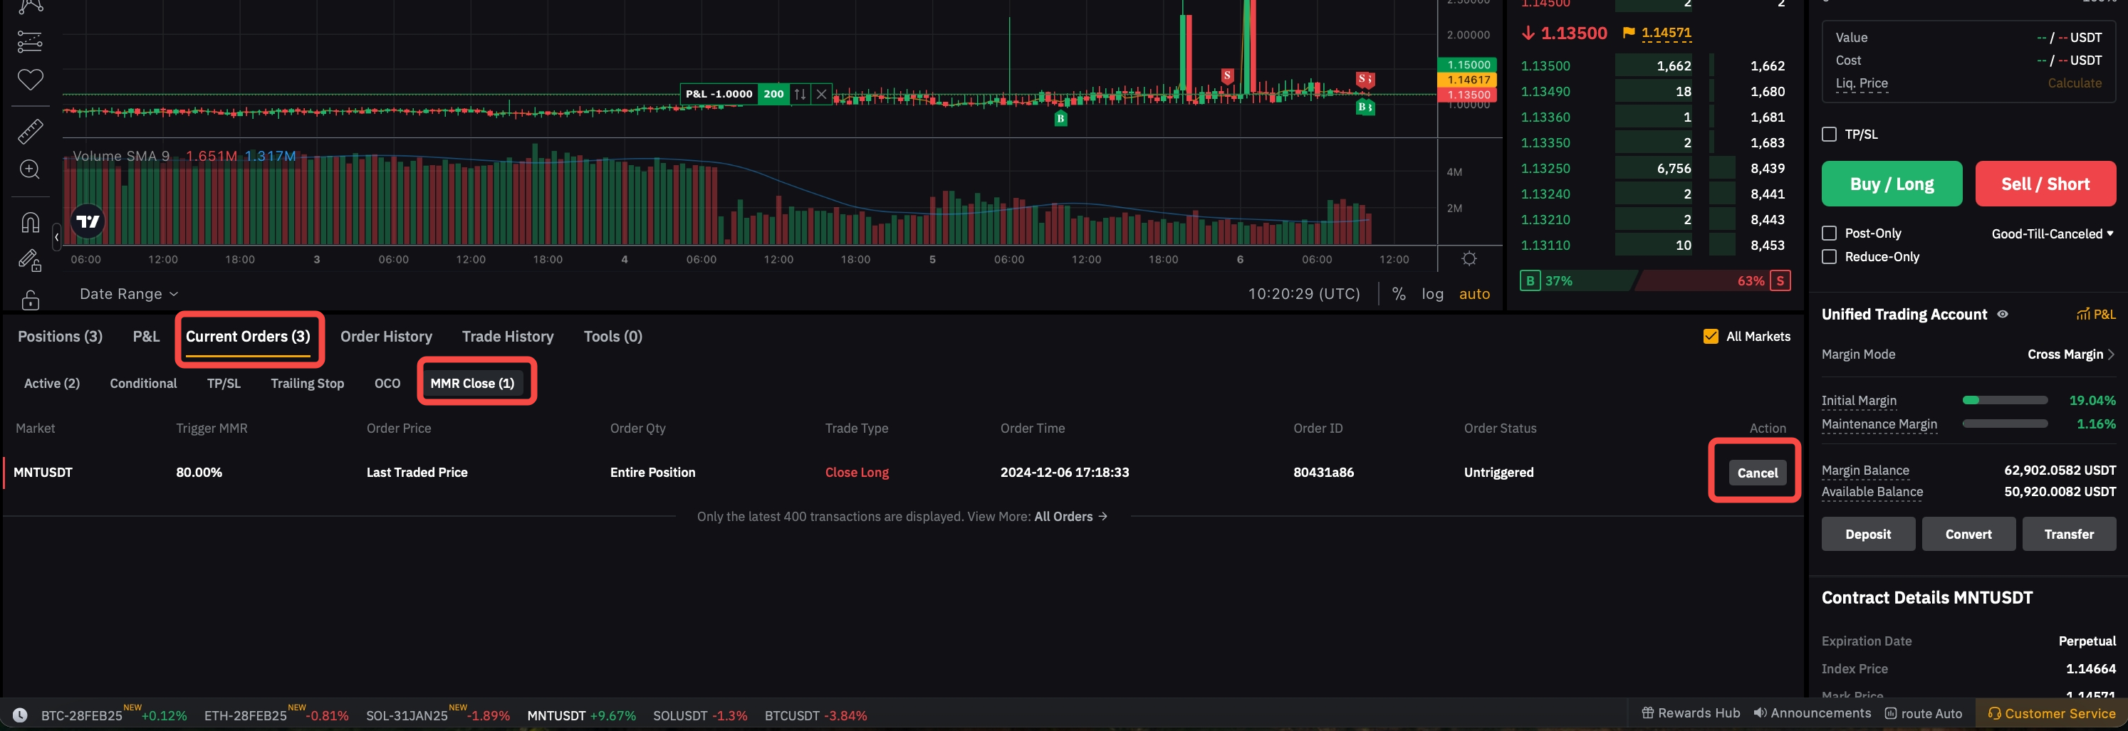The image size is (2128, 731).
Task: Add chart to favorites heart icon
Action: pos(31,79)
